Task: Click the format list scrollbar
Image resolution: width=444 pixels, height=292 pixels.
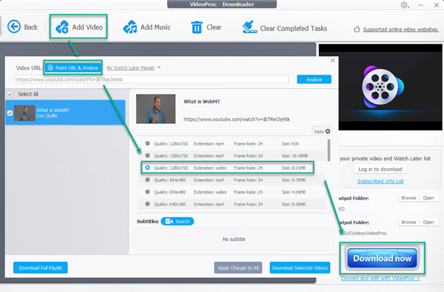Action: pyautogui.click(x=329, y=150)
